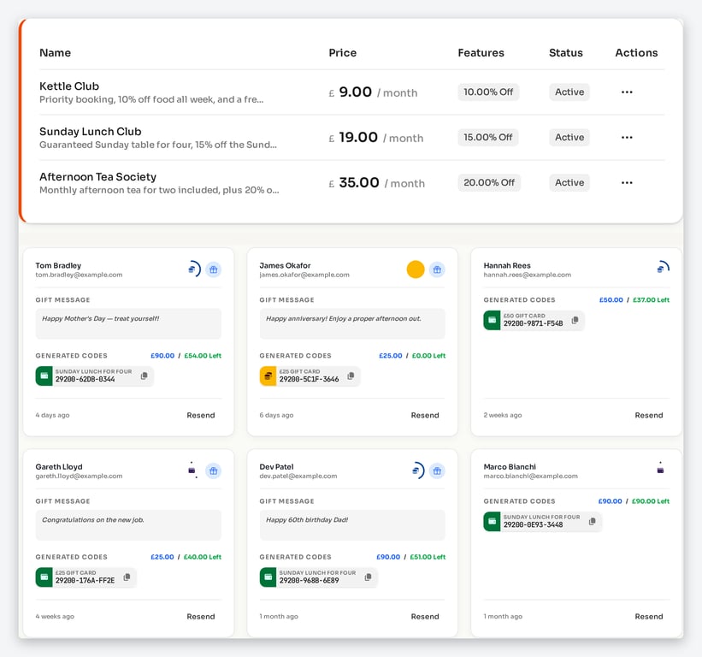Image resolution: width=702 pixels, height=657 pixels.
Task: Click the Congratulations on the new job message
Action: point(128,525)
